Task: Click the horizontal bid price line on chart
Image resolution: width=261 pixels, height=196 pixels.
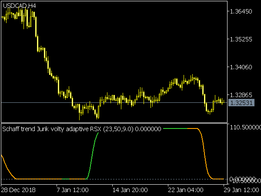Action: click(x=114, y=103)
